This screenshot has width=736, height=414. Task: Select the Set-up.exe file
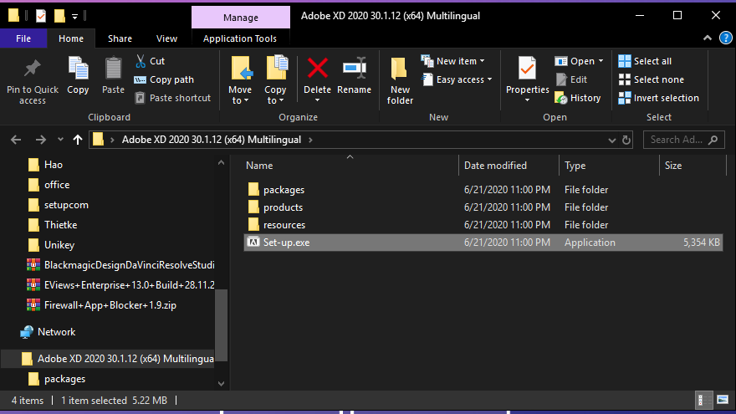483,243
